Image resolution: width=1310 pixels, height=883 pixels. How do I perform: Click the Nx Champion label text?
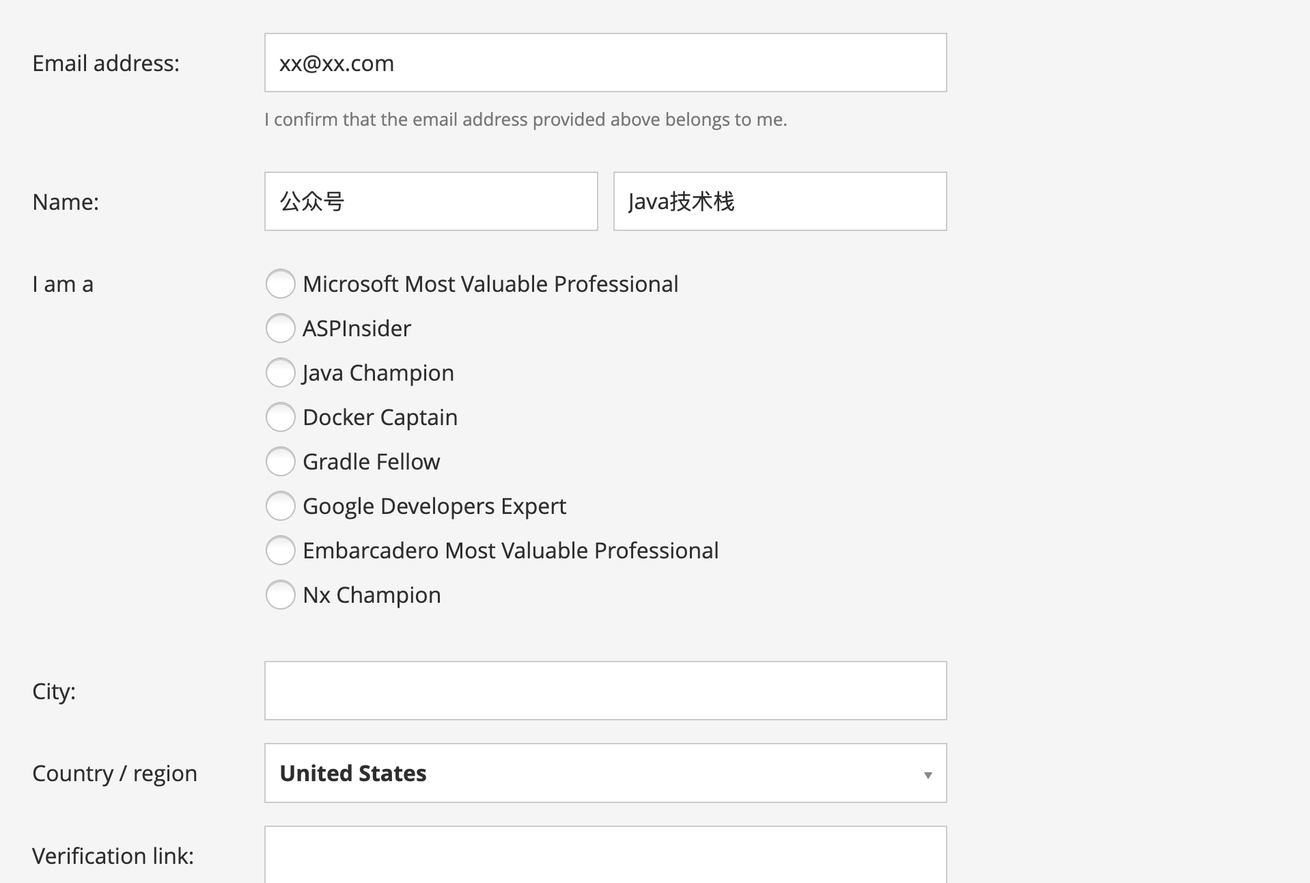372,595
